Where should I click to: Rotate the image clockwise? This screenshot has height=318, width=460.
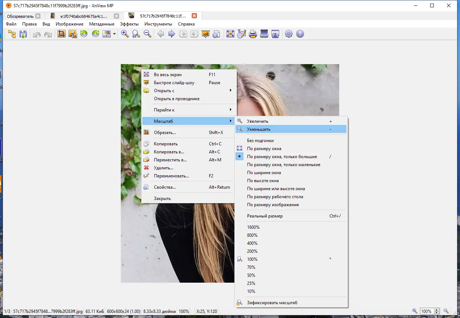[95, 34]
